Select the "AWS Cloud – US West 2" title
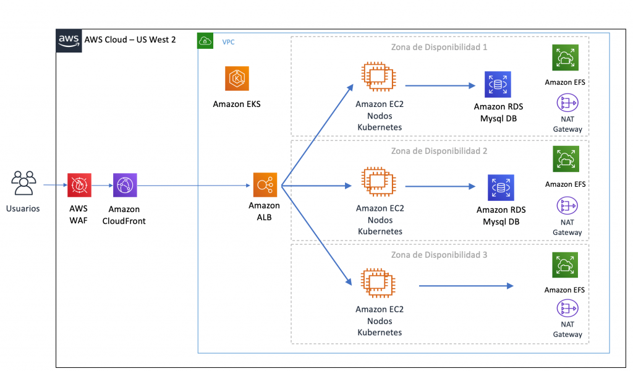 130,40
